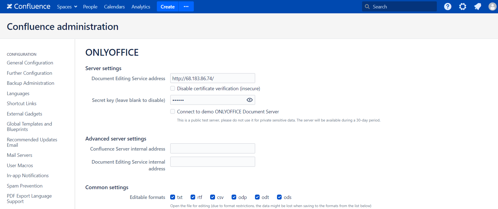Uncheck the rtf editable format
This screenshot has height=209, width=498.
click(x=193, y=197)
